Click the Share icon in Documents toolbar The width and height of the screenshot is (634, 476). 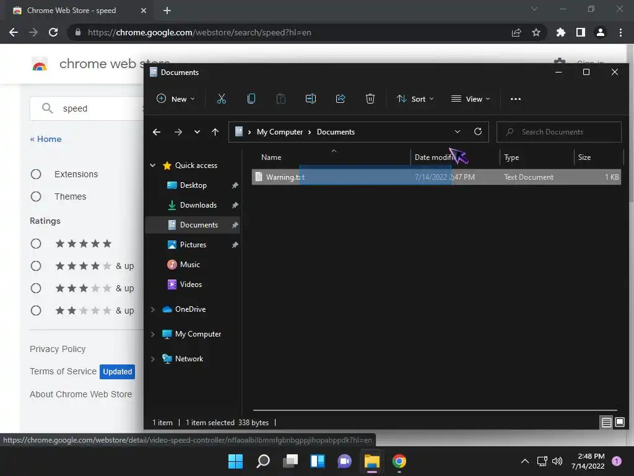tap(341, 99)
